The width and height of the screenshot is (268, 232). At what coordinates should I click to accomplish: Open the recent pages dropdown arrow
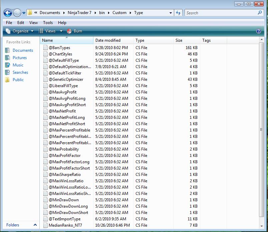pos(24,13)
